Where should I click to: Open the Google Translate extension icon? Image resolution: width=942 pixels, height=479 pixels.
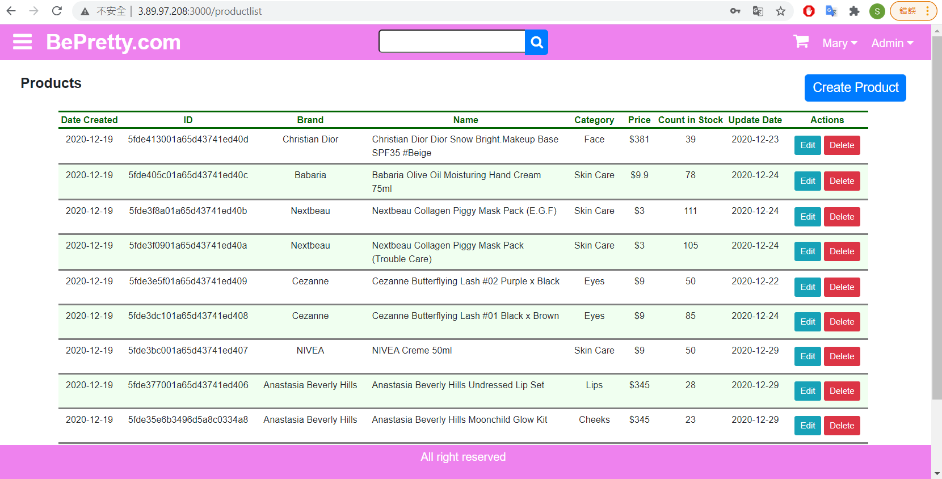pyautogui.click(x=831, y=11)
